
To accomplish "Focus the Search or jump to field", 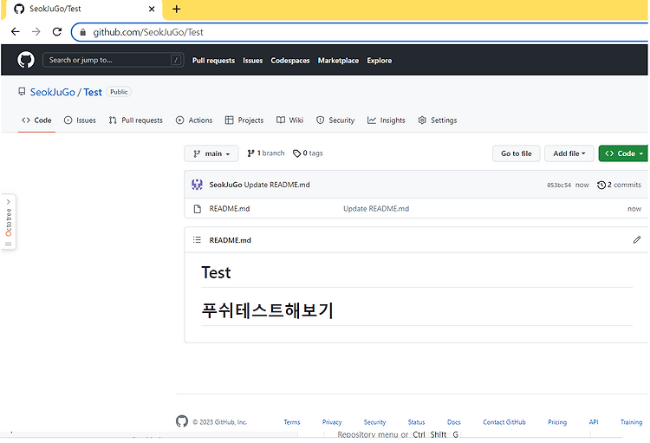I will pyautogui.click(x=114, y=60).
